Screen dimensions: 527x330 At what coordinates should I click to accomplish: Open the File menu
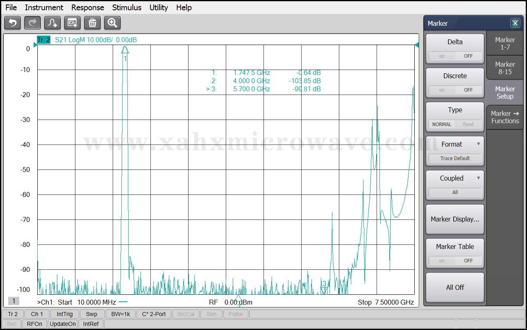(x=11, y=7)
